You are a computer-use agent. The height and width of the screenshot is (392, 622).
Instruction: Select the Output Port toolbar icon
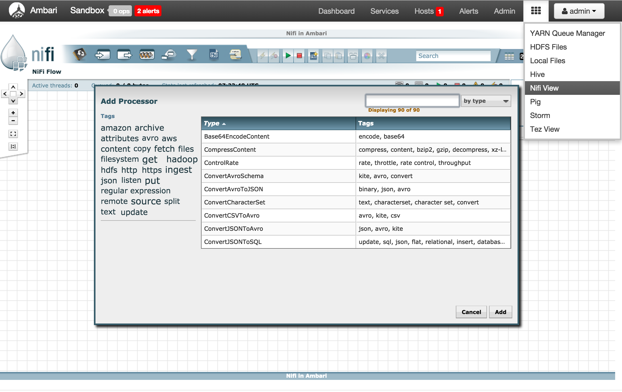(124, 55)
